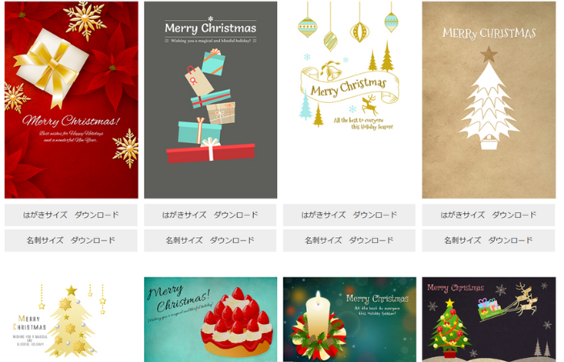This screenshot has height=362, width=564.
Task: Open the kraft paper white tree card
Action: 489,100
